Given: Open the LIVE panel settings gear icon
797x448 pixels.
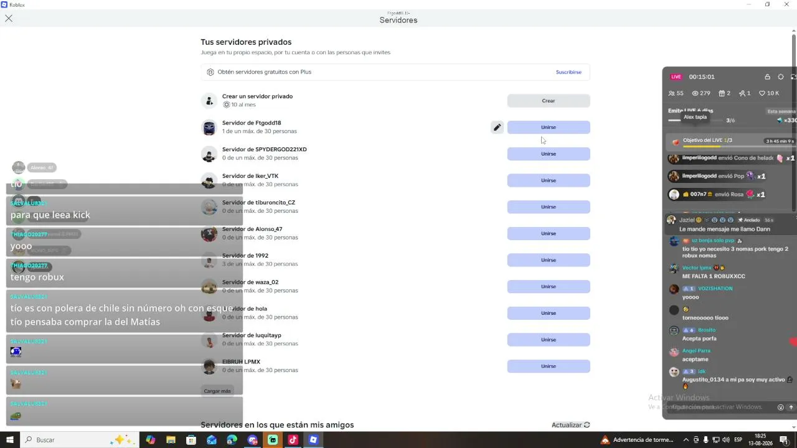Looking at the screenshot, I should 781,77.
